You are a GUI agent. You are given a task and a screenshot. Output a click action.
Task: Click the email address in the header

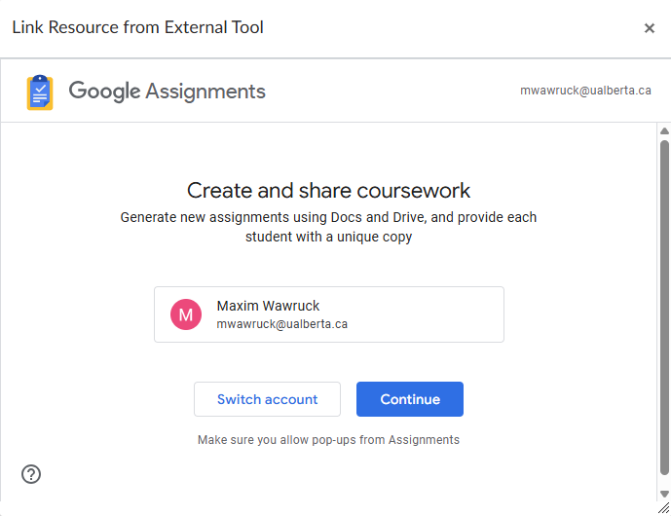[585, 91]
